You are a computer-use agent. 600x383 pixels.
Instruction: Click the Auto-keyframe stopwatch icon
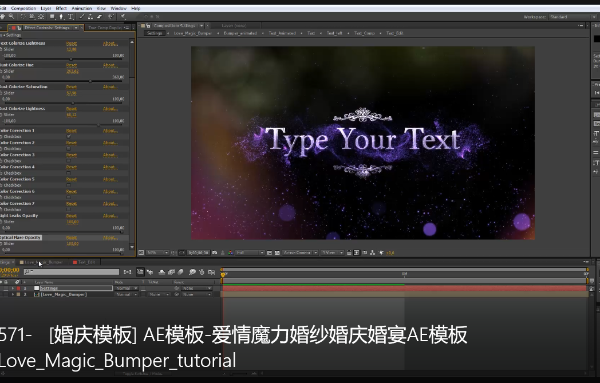pos(202,272)
